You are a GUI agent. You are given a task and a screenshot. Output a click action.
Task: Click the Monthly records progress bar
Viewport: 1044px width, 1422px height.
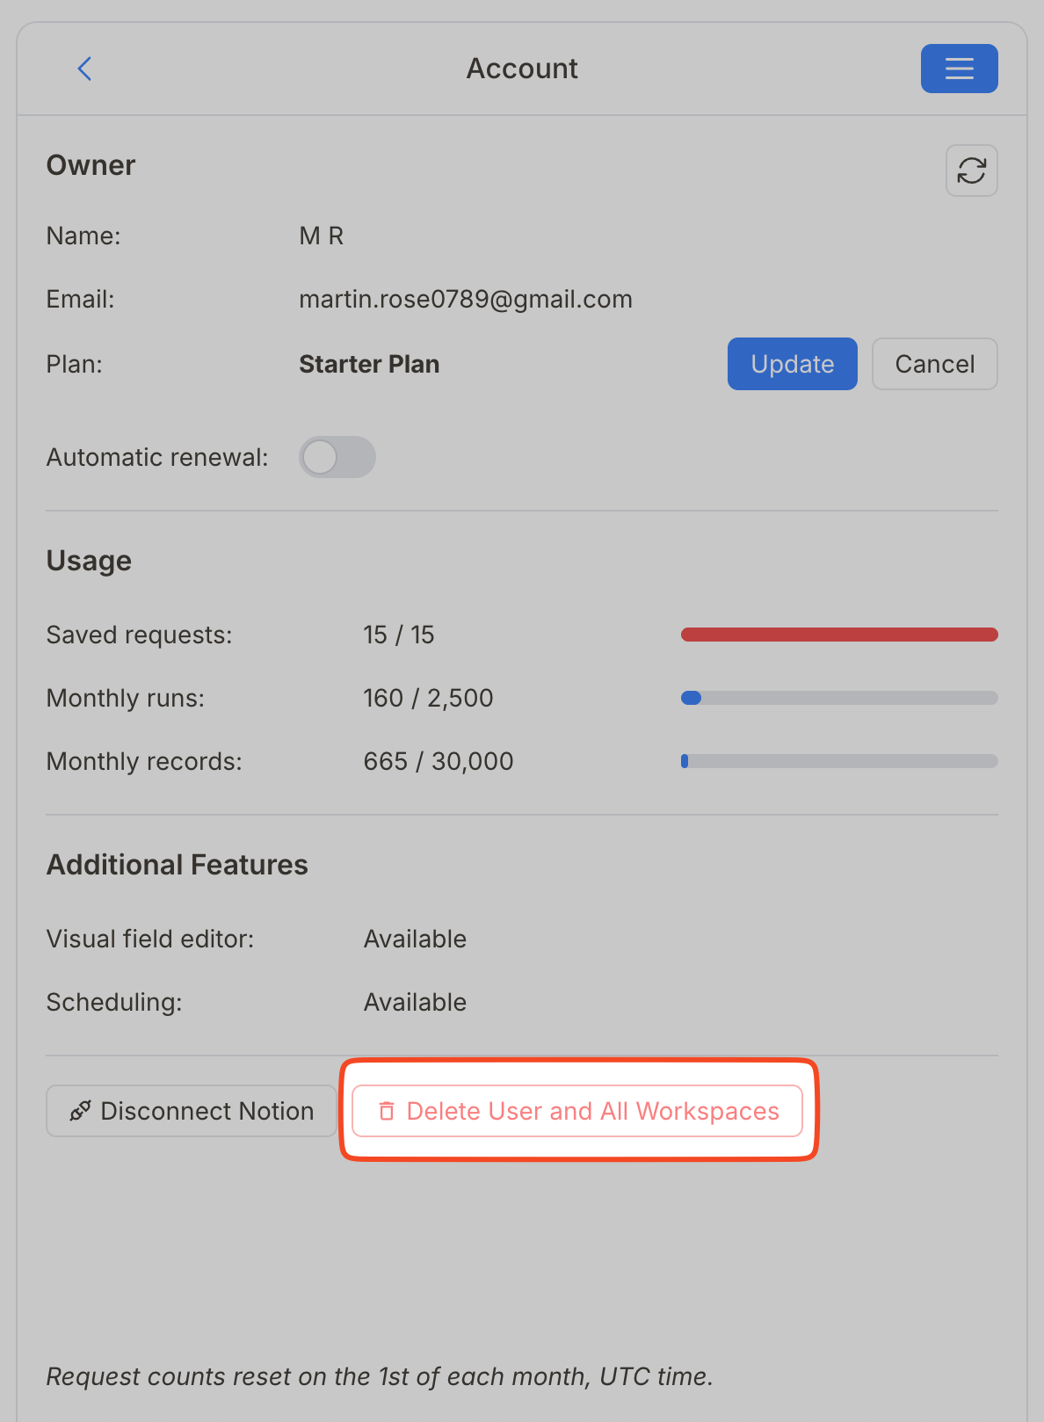[839, 761]
